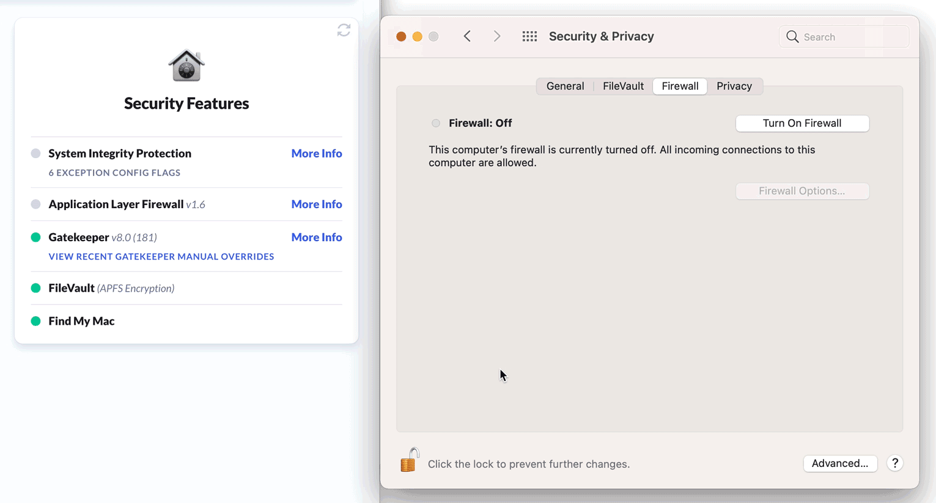Screen dimensions: 936x503
Task: Click the refresh icon in Security Features panel
Action: (x=344, y=30)
